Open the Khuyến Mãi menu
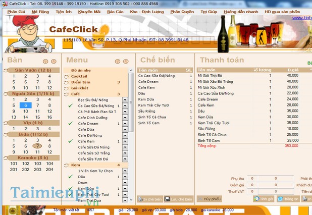Viewport: 312px width, 215px height. [89, 12]
